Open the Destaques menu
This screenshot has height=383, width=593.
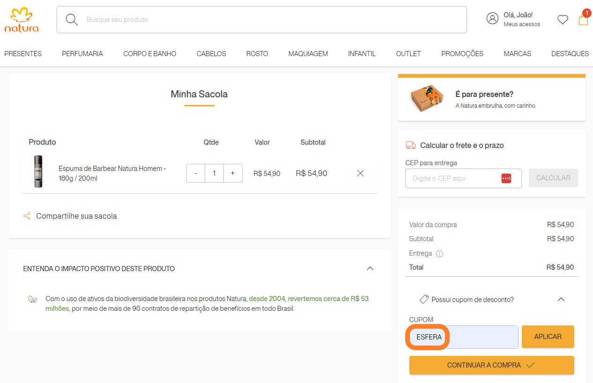570,54
